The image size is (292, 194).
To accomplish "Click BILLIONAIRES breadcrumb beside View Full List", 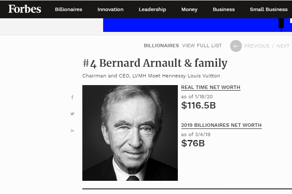I will pyautogui.click(x=161, y=46).
